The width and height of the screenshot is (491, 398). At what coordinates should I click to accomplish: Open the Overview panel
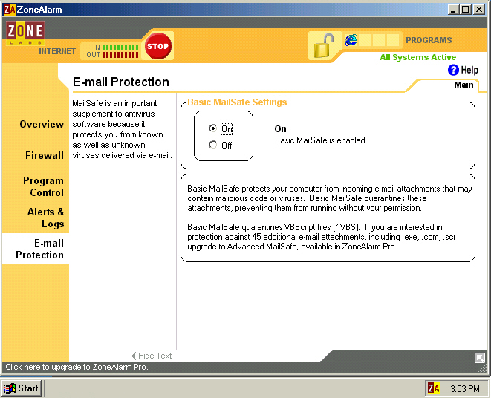click(42, 124)
